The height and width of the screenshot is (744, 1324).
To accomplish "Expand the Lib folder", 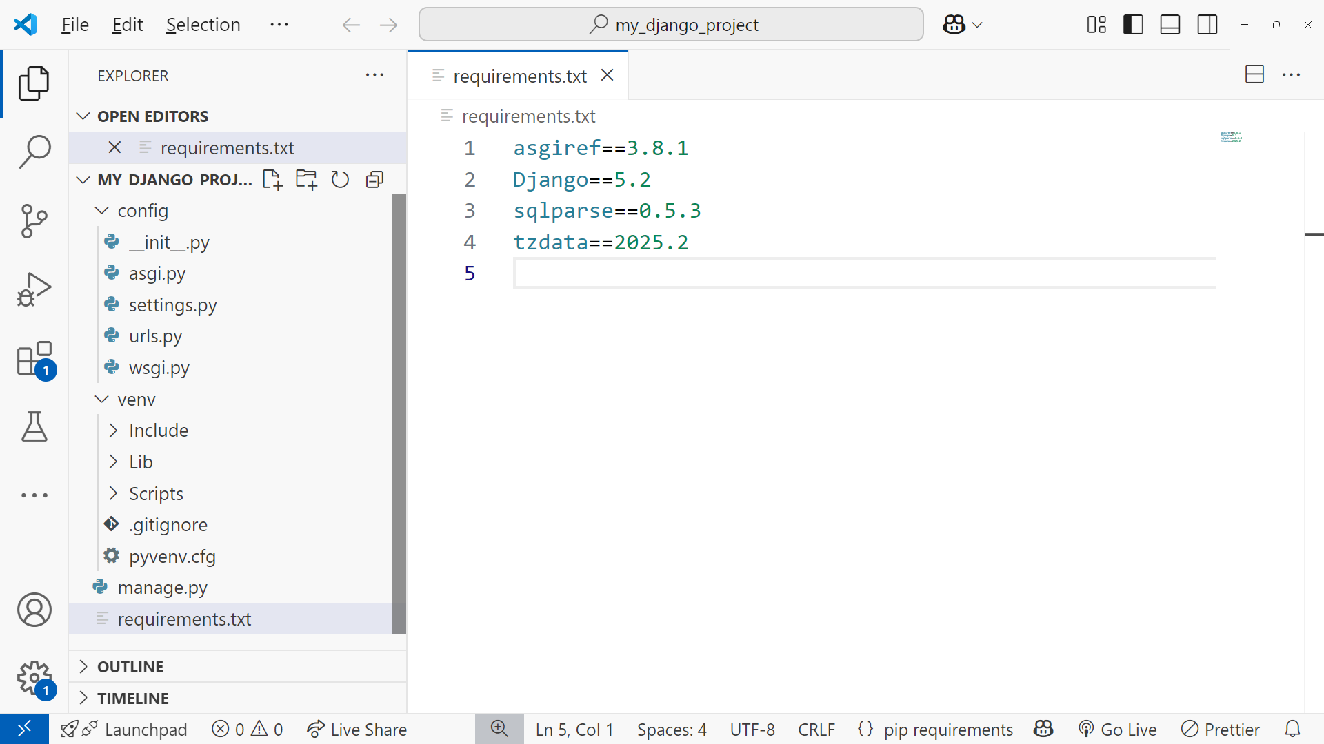I will [x=114, y=462].
